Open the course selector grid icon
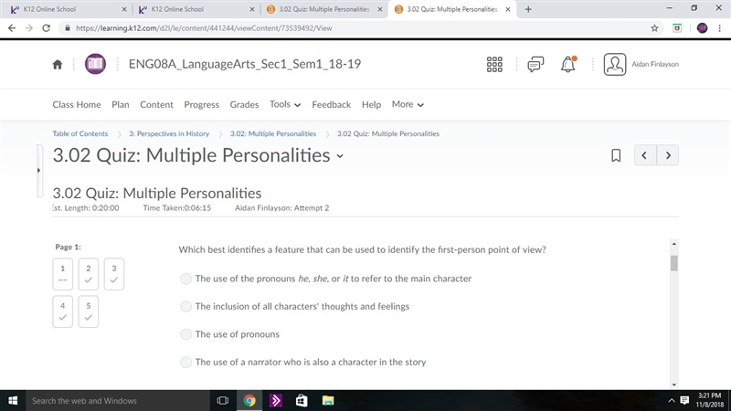Image resolution: width=731 pixels, height=411 pixels. click(x=494, y=64)
